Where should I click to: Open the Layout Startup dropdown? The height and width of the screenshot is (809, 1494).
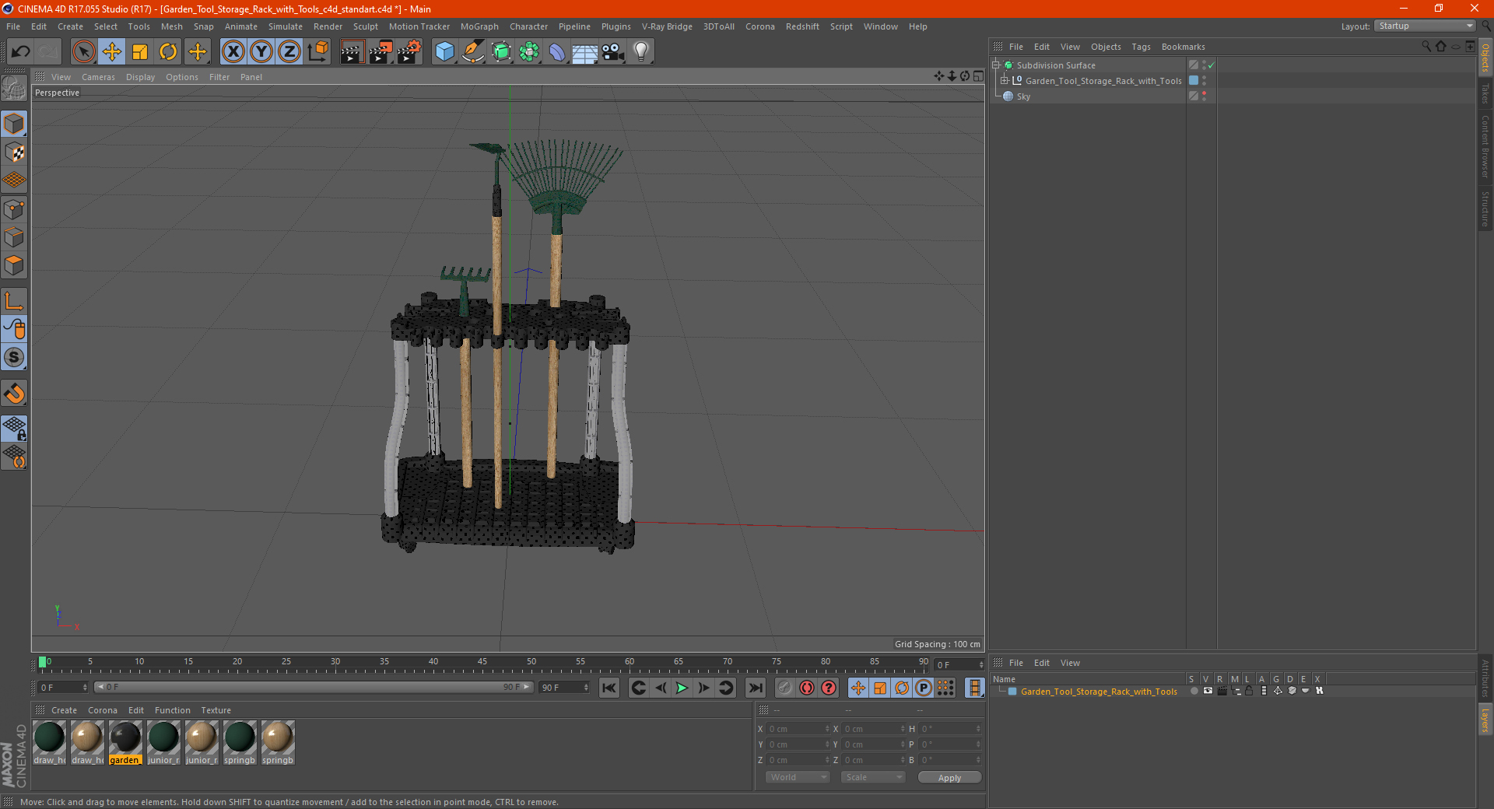point(1426,26)
